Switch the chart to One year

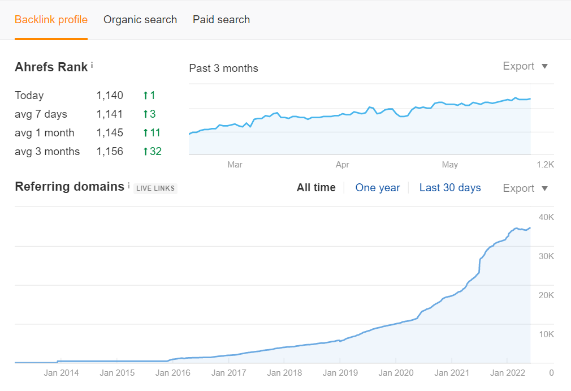click(x=378, y=188)
